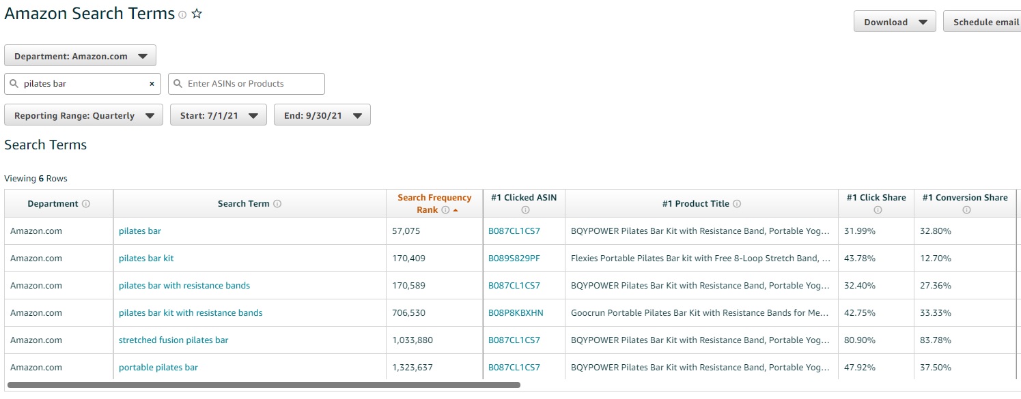Open ASIN link B089S829PF

tap(514, 258)
